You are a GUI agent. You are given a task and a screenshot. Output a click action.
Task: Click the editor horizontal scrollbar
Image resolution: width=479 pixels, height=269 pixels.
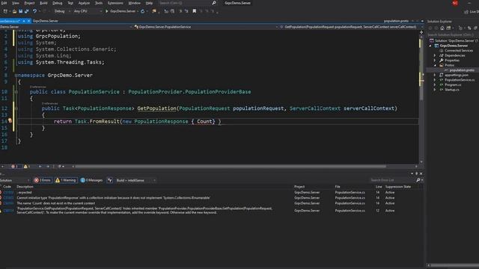coord(231,167)
